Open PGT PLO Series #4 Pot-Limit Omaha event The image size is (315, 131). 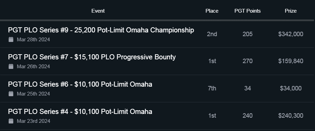(x=80, y=112)
